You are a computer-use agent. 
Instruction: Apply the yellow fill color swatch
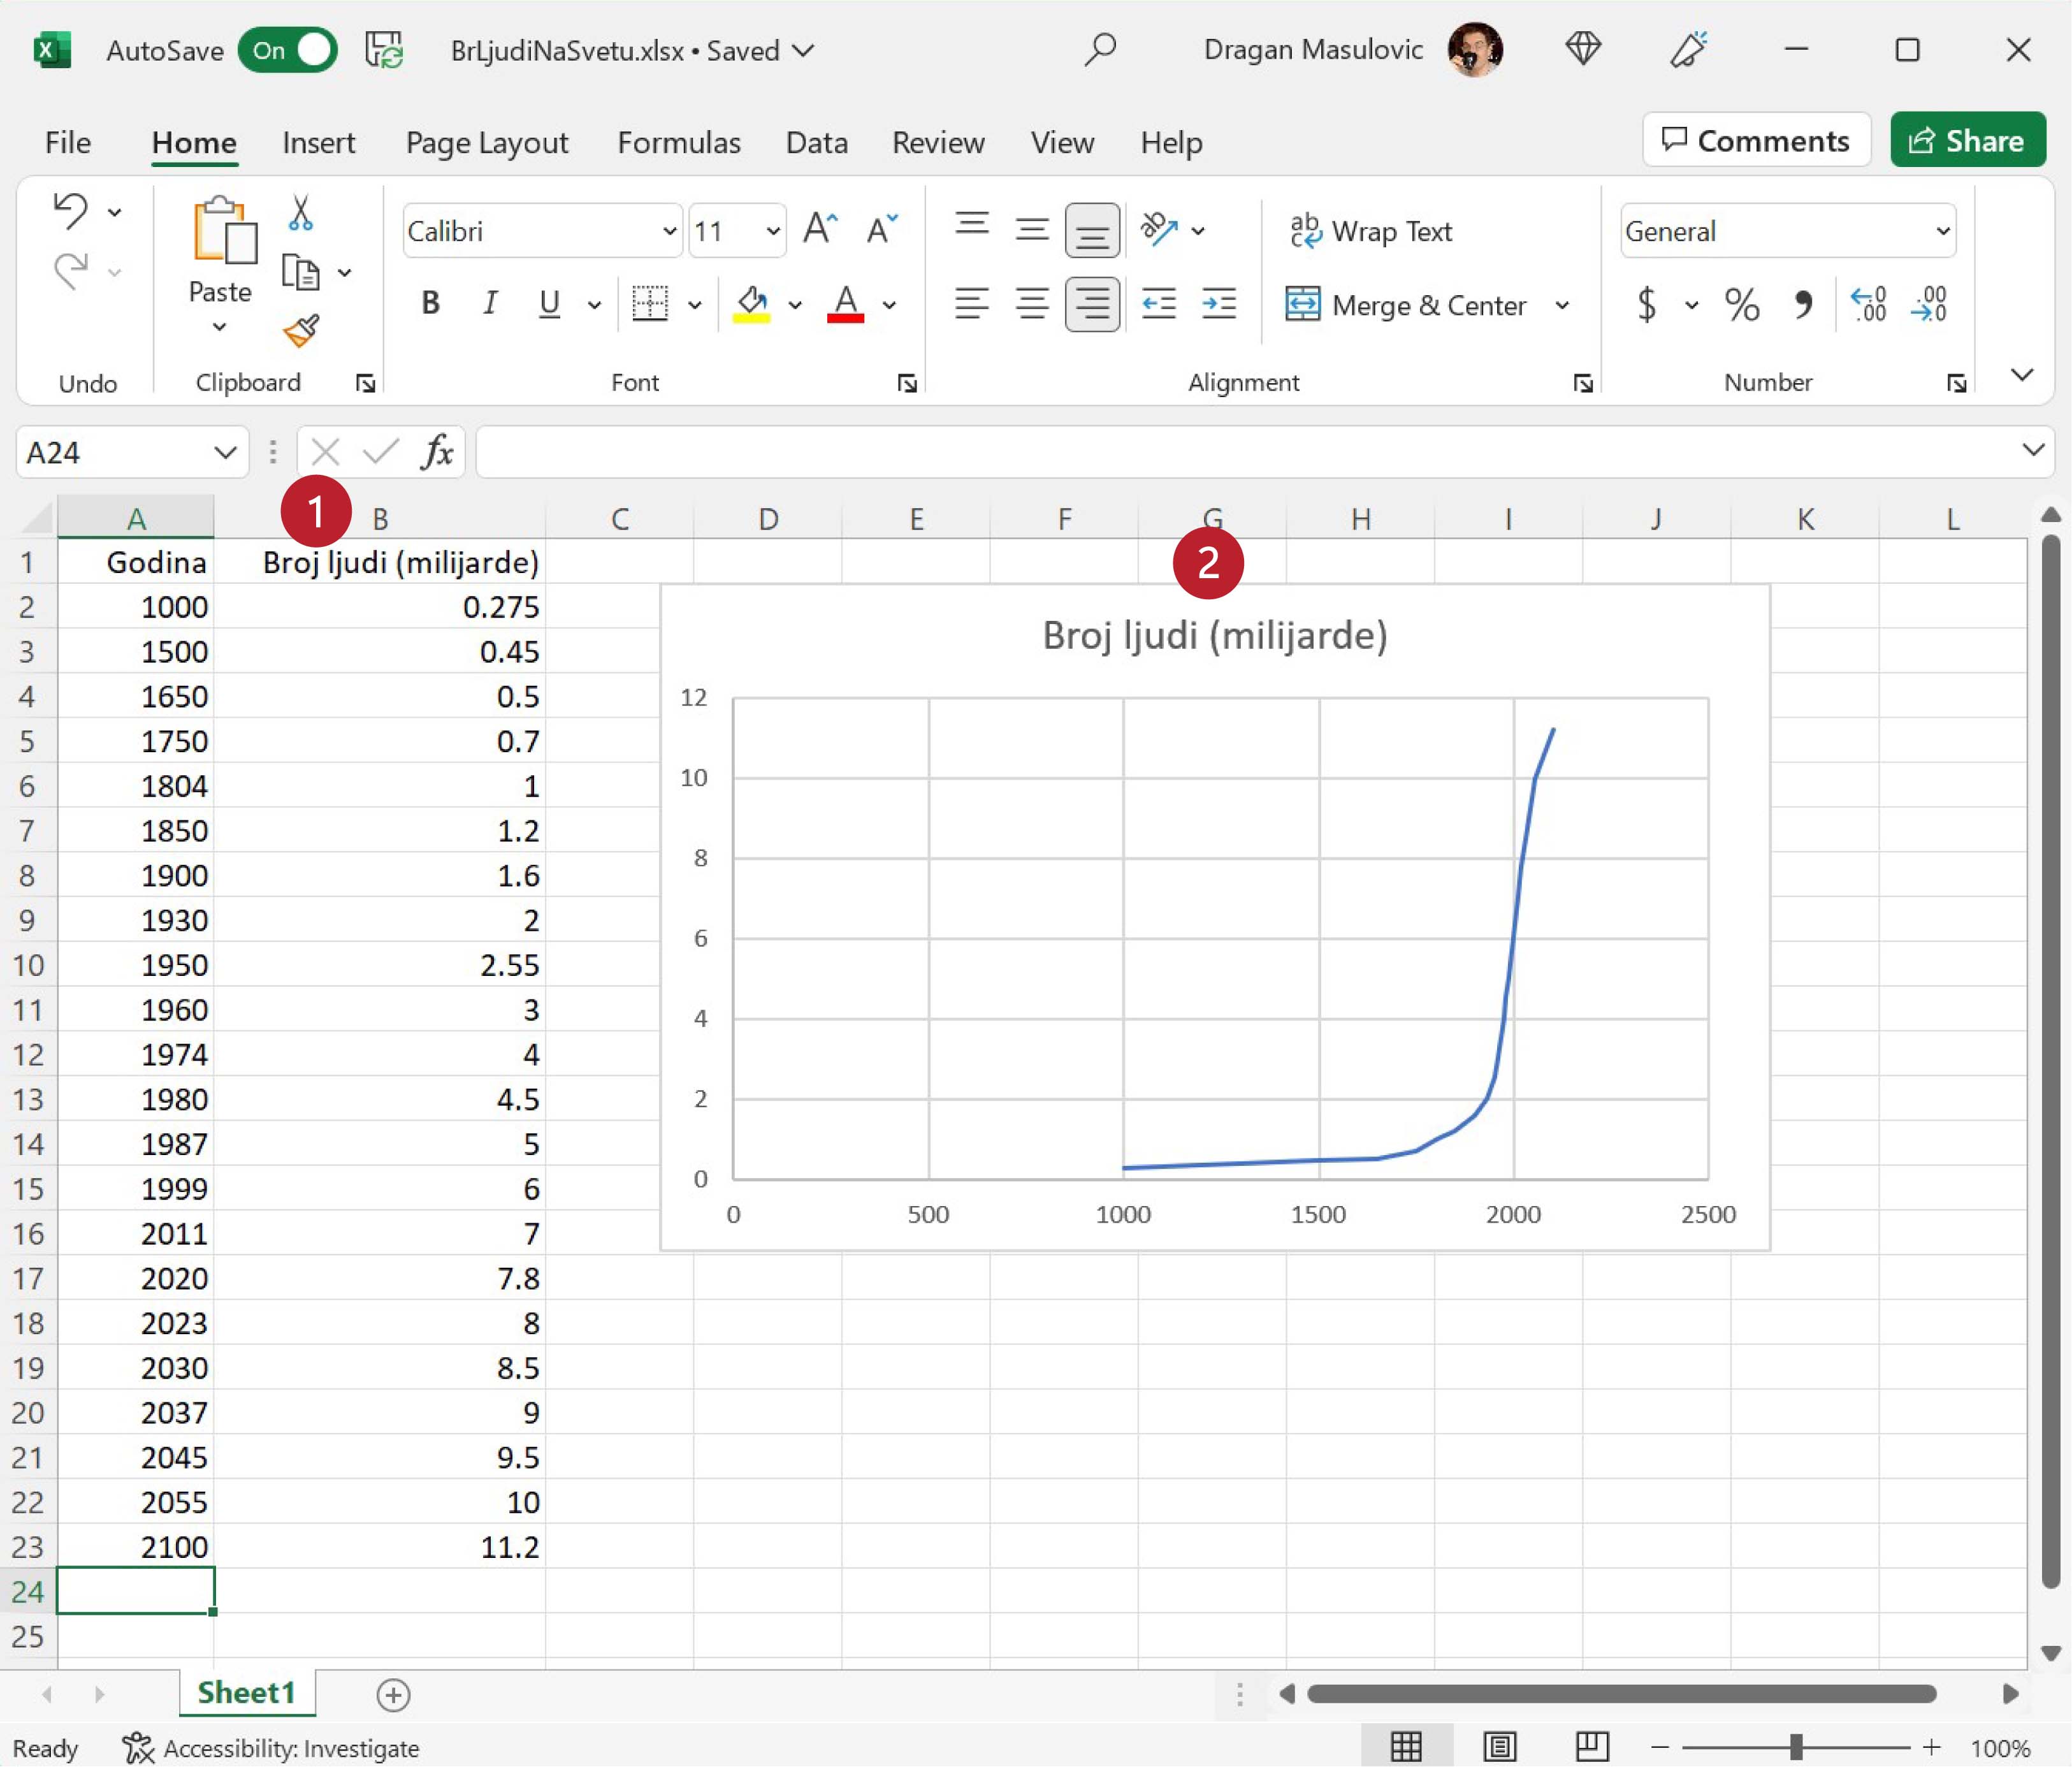751,303
